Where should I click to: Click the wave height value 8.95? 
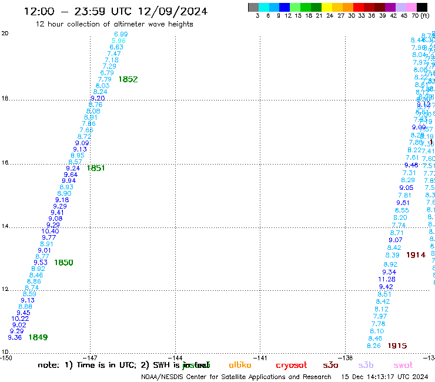click(x=78, y=155)
